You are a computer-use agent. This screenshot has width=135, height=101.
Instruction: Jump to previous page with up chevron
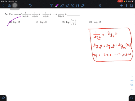[x=132, y=76]
